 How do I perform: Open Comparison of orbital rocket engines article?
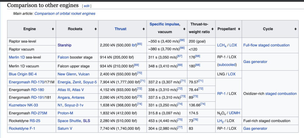point(65,14)
